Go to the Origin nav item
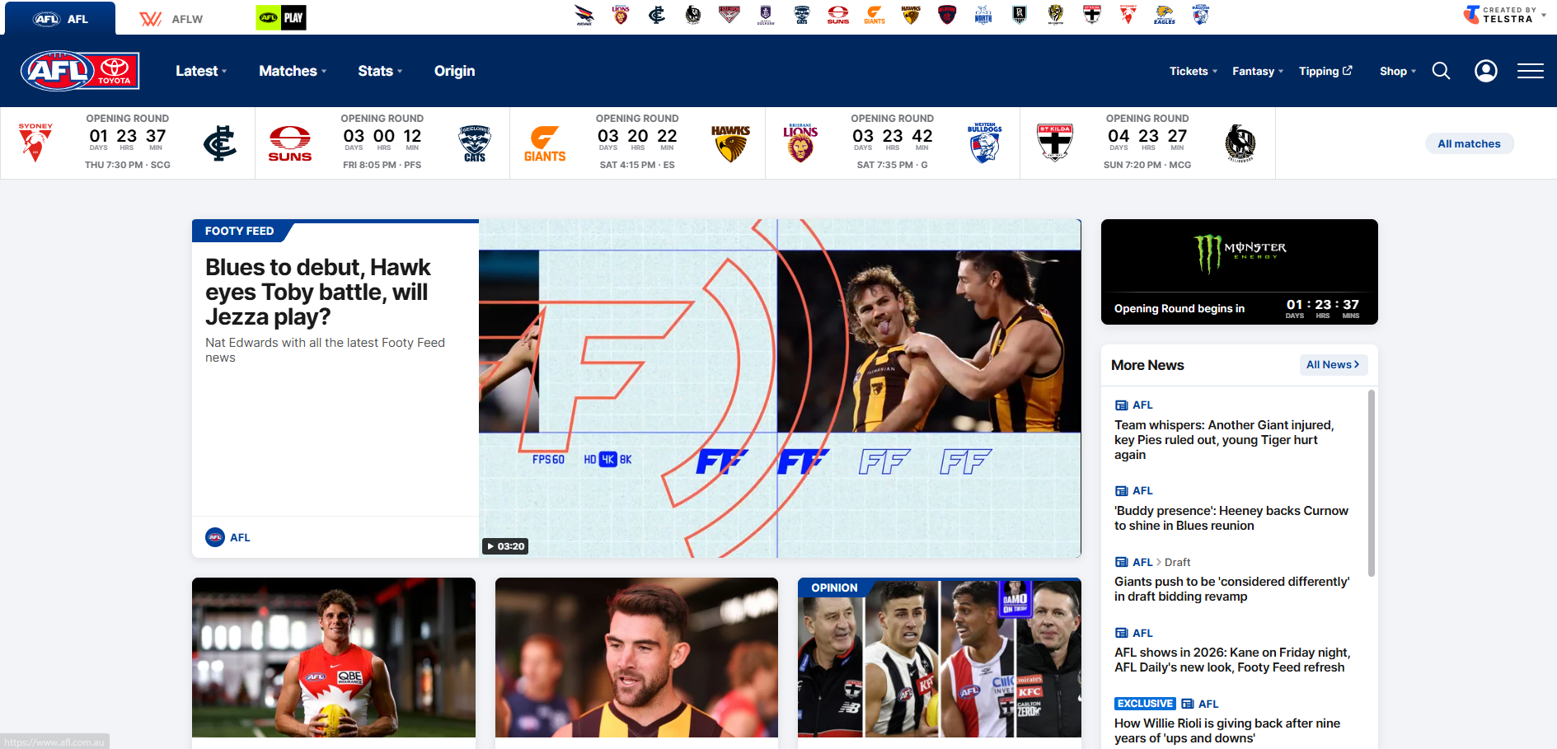This screenshot has height=749, width=1557. click(x=455, y=71)
